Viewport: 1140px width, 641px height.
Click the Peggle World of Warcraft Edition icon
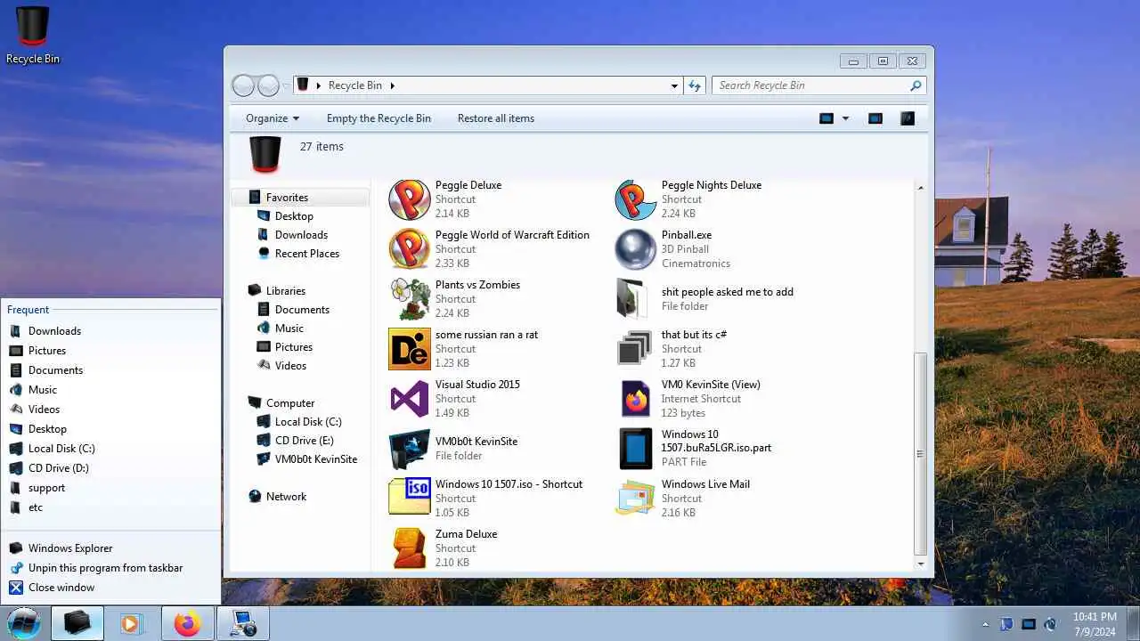pos(410,249)
